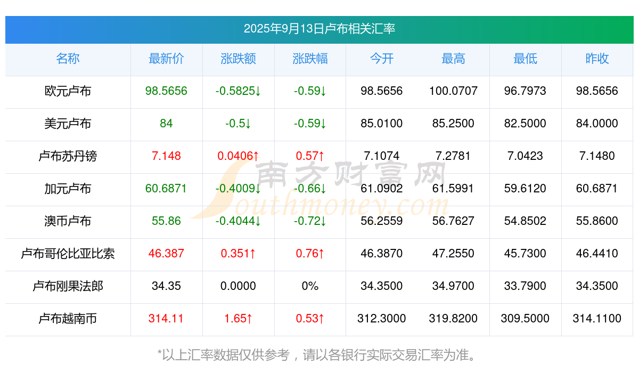Click previous close 7.1480

coord(597,156)
